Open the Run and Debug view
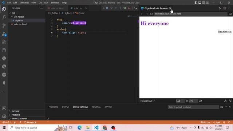This screenshot has height=131, width=233. 4,34
